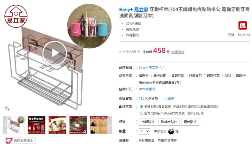Click the red 速 fast-delivery badge
The image size is (252, 144).
pyautogui.click(x=243, y=26)
